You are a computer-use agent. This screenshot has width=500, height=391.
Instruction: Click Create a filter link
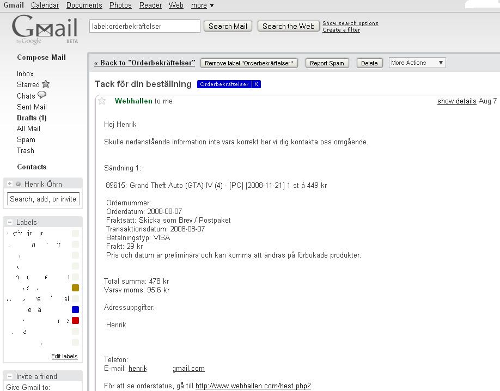(341, 29)
